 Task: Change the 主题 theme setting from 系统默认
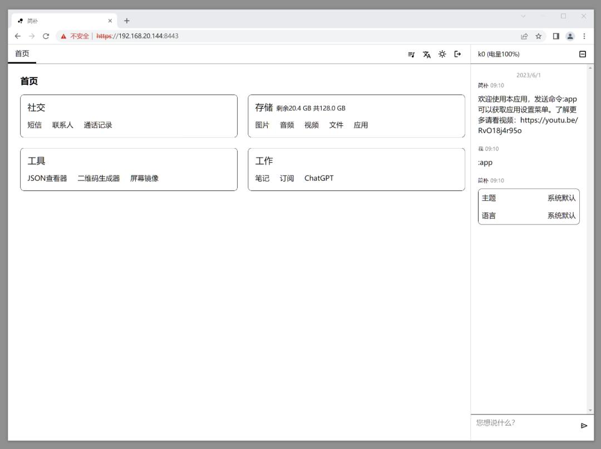[x=560, y=198]
